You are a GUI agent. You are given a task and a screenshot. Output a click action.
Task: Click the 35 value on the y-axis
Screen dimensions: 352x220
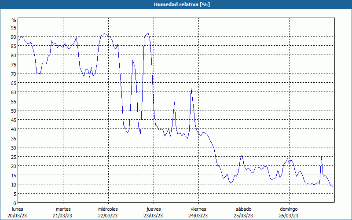[14, 138]
